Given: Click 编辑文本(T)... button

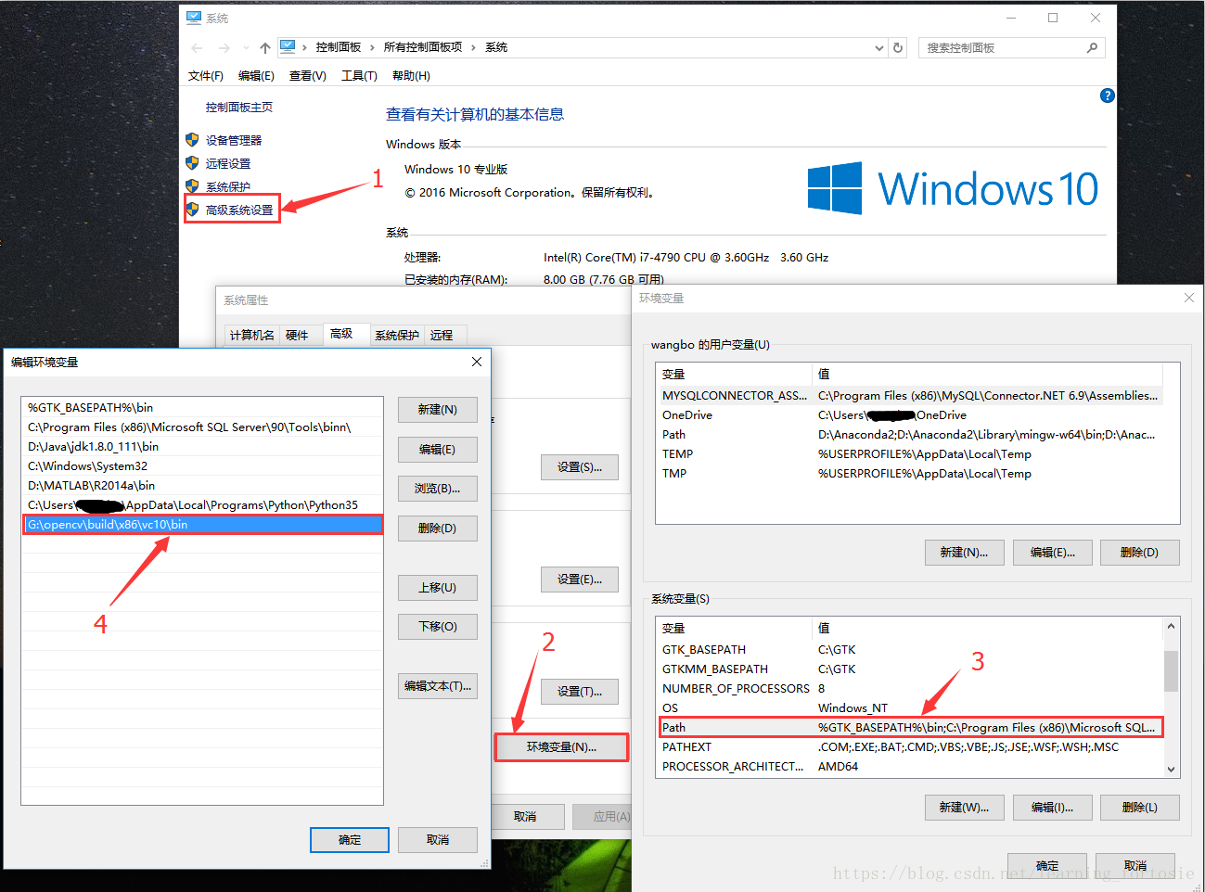Looking at the screenshot, I should click(437, 686).
